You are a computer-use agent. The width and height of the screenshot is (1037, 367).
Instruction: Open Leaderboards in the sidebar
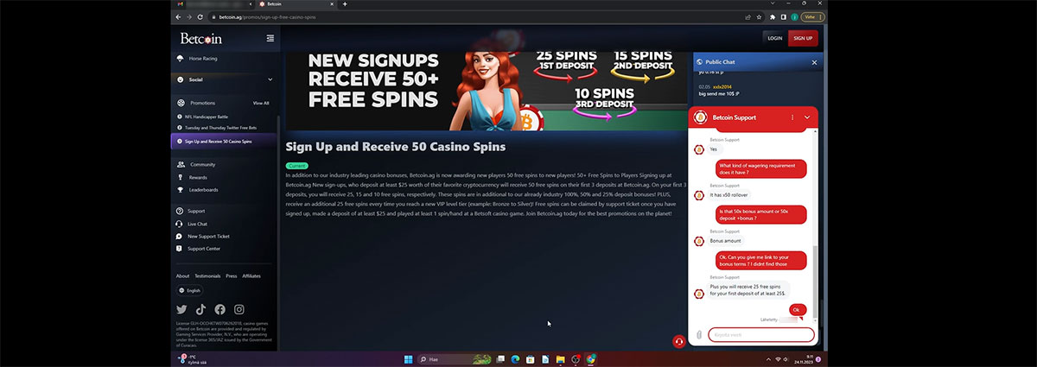[204, 190]
